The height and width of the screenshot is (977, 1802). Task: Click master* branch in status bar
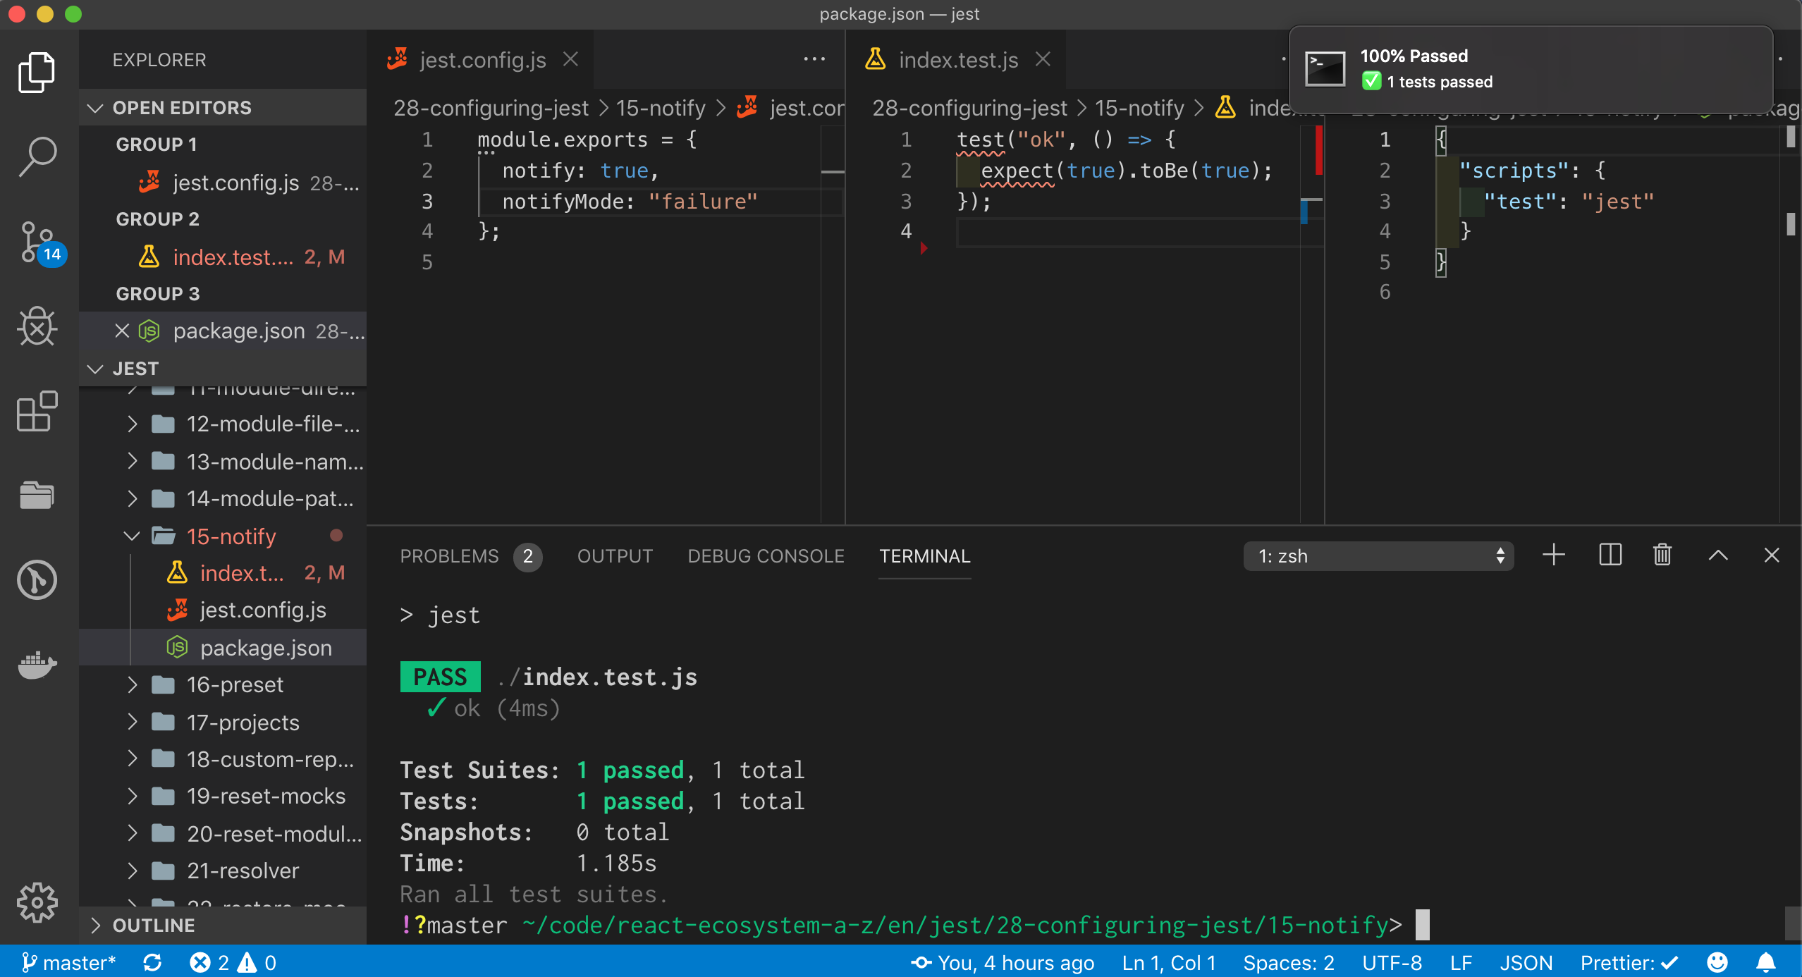68,962
